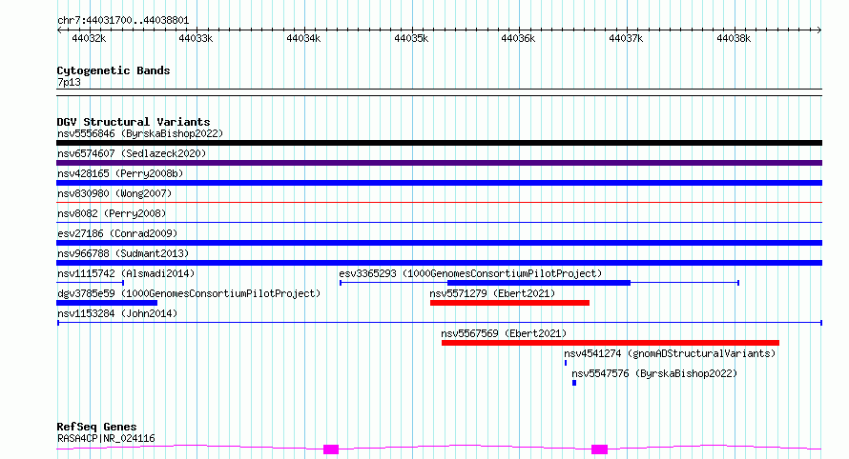Click the 44038k ruler tick label
The height and width of the screenshot is (459, 849).
click(x=734, y=38)
